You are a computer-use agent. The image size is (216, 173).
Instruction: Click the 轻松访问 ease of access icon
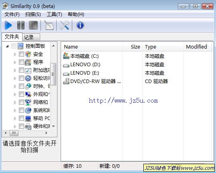tap(28, 78)
